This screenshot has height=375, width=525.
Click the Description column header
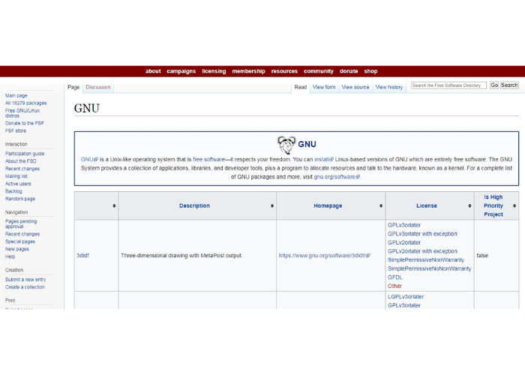coord(194,206)
